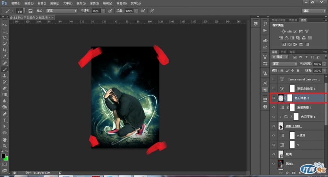Switch to the 色版 (Channels) tab
Viewport: 328px width, 177px height.
283,52
